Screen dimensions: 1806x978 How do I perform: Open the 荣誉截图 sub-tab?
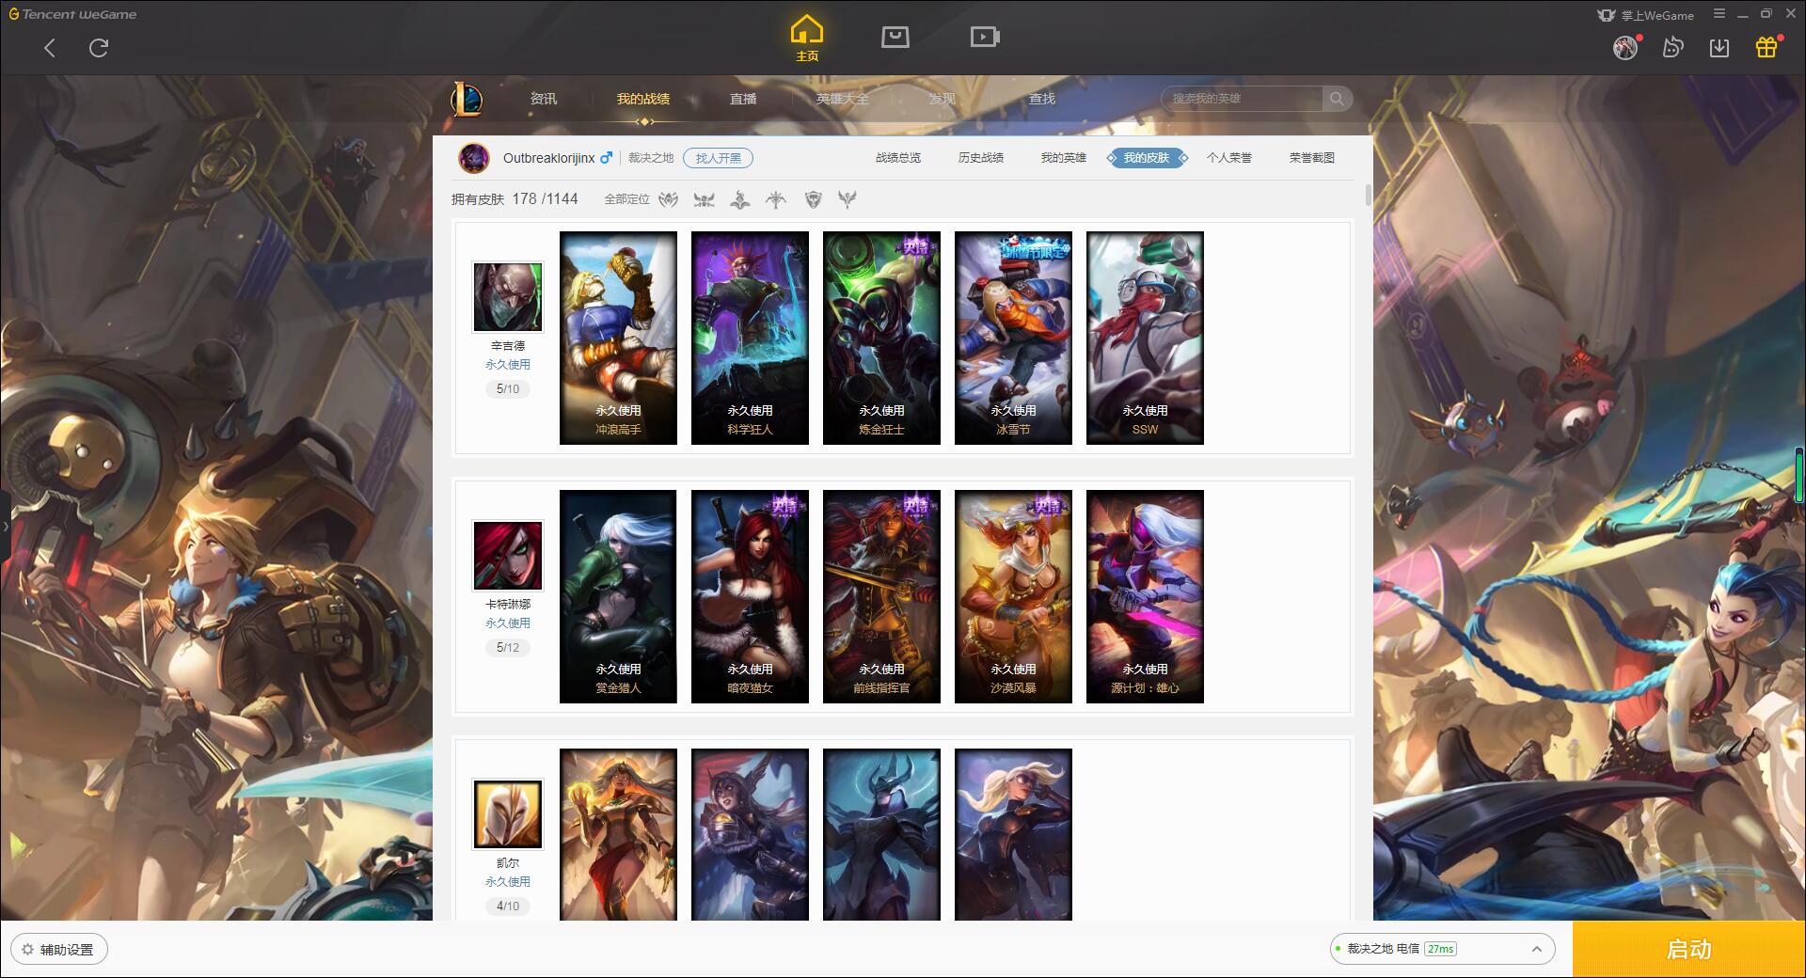(x=1312, y=158)
